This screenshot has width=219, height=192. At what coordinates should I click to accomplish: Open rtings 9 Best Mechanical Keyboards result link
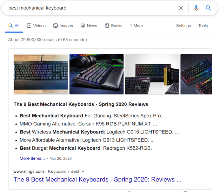[x=97, y=179]
